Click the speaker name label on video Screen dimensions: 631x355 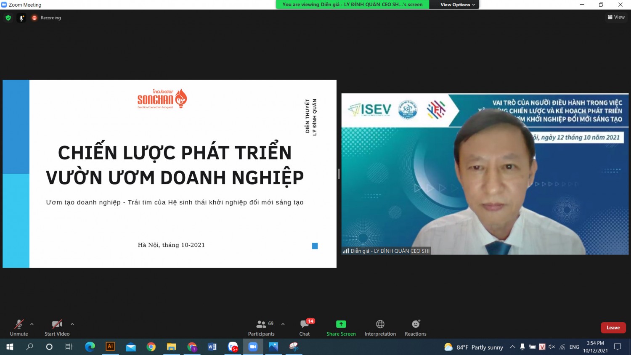[387, 251]
